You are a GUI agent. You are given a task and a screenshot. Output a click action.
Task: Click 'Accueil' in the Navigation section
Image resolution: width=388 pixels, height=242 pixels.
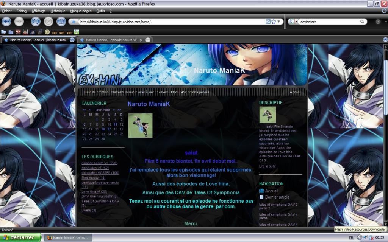[271, 191]
